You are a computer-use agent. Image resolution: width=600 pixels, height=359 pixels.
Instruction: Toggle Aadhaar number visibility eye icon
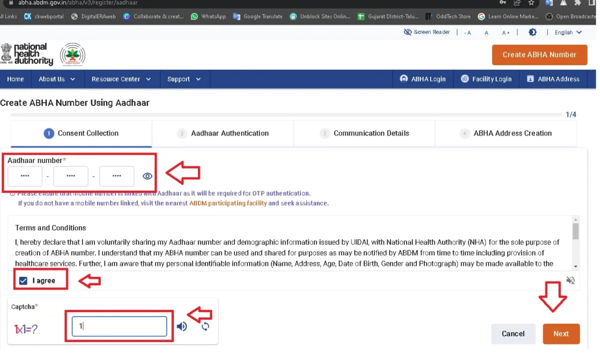[x=147, y=176]
